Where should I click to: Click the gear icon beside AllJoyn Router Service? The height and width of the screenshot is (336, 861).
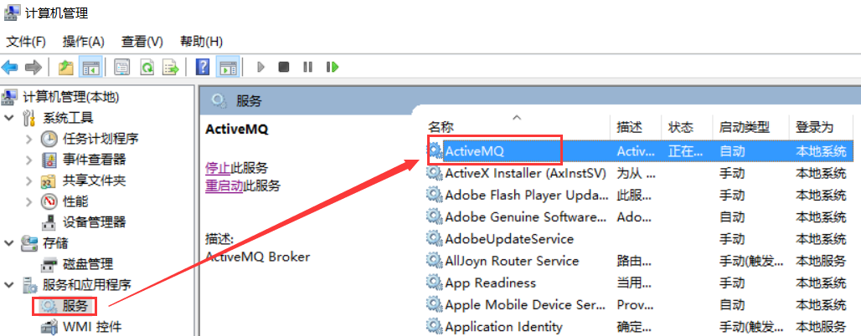[x=435, y=261]
